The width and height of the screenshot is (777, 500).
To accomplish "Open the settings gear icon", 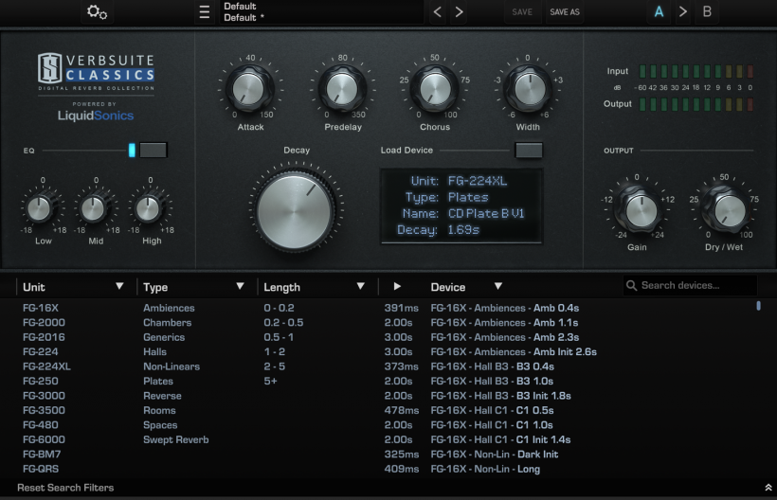I will pyautogui.click(x=97, y=12).
